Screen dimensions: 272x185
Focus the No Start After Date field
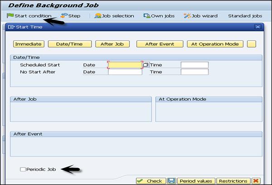[125, 72]
